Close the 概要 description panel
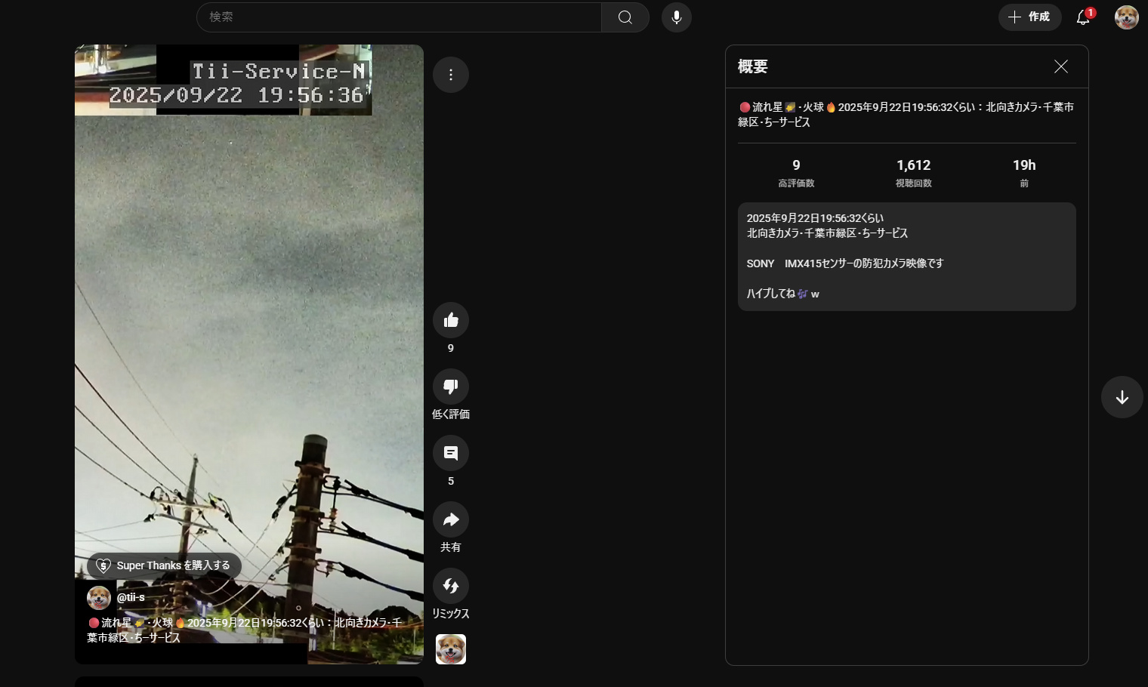Viewport: 1148px width, 687px height. pyautogui.click(x=1060, y=66)
